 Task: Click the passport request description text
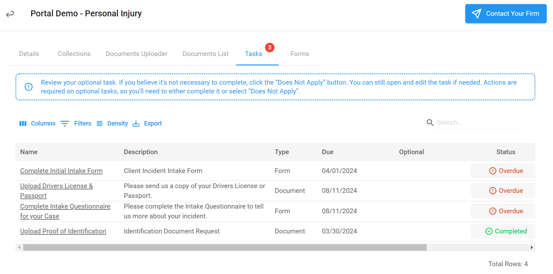pos(194,191)
